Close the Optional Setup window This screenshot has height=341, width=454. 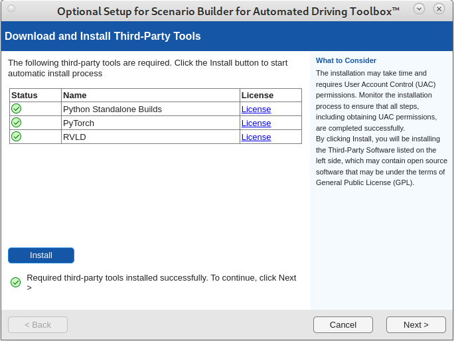[439, 9]
